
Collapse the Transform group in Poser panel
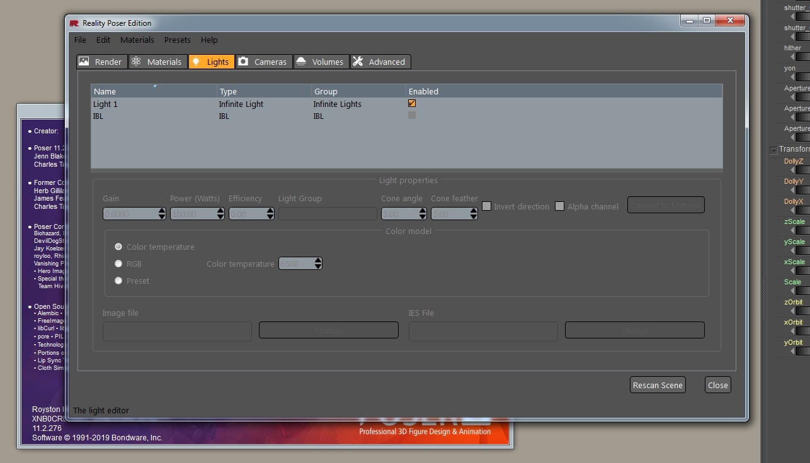[x=773, y=150]
